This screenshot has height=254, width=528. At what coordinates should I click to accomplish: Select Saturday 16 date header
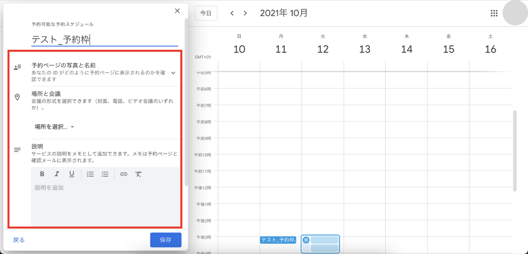(491, 49)
